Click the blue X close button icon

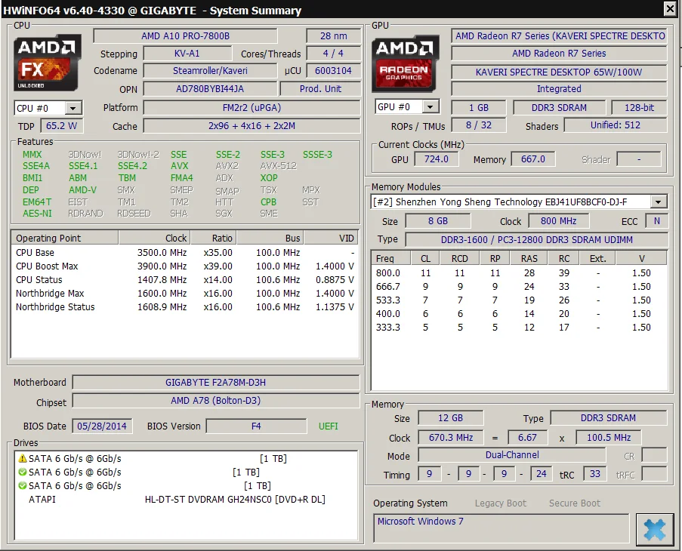(x=655, y=529)
